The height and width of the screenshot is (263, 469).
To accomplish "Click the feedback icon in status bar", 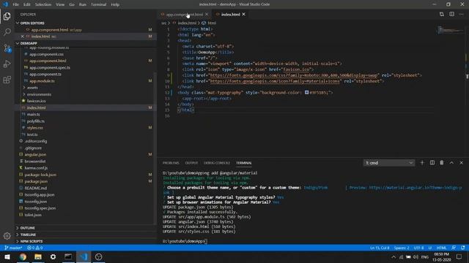I will [x=454, y=248].
